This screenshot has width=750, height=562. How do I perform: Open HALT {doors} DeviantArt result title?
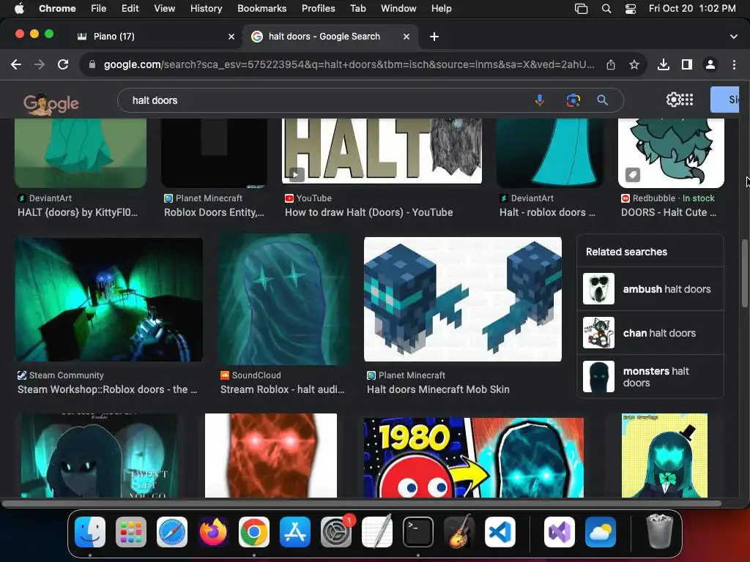pos(78,212)
